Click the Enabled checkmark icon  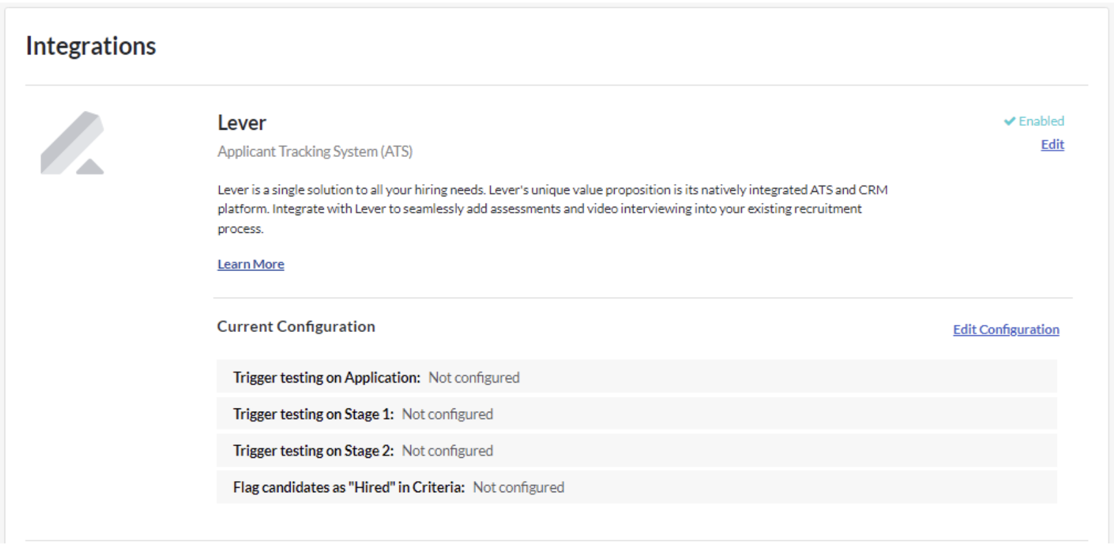1009,121
